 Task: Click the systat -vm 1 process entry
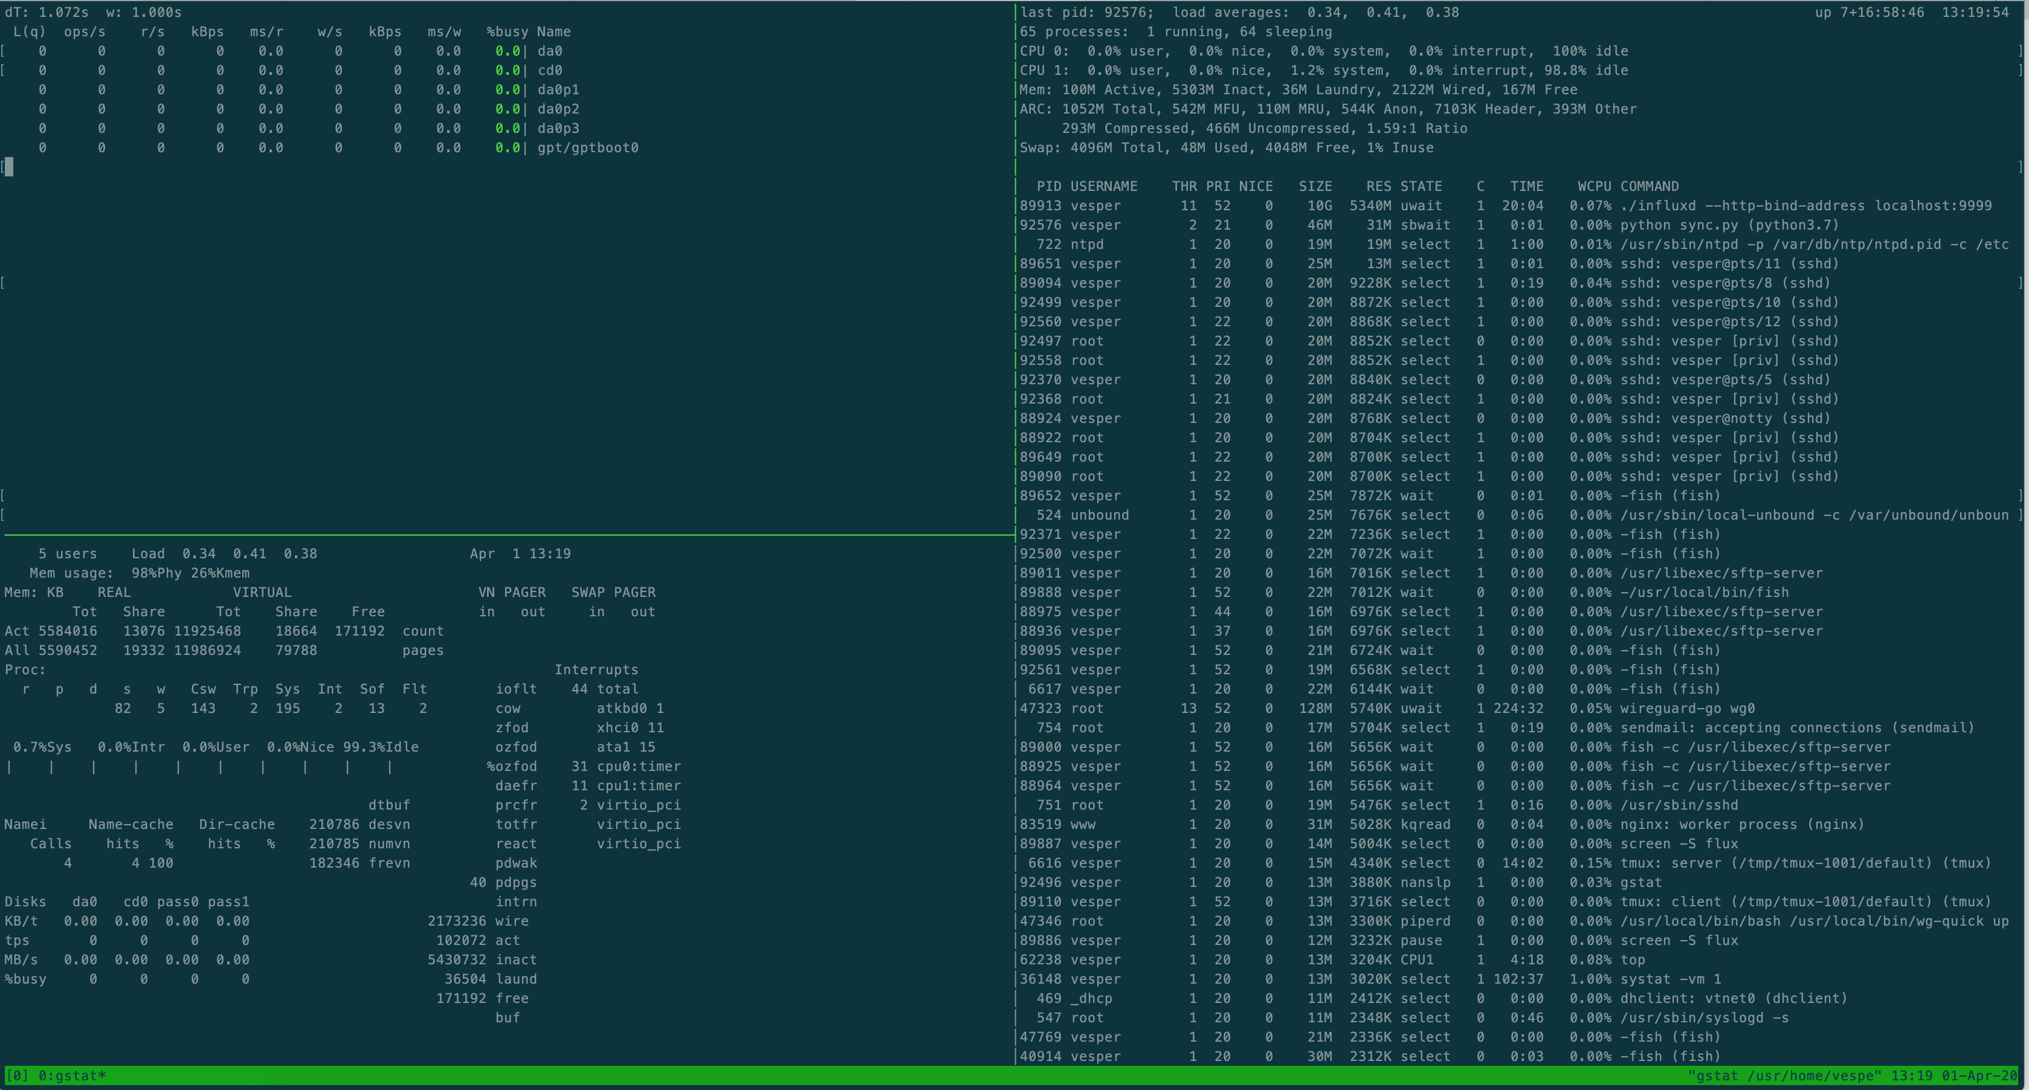pos(1670,979)
